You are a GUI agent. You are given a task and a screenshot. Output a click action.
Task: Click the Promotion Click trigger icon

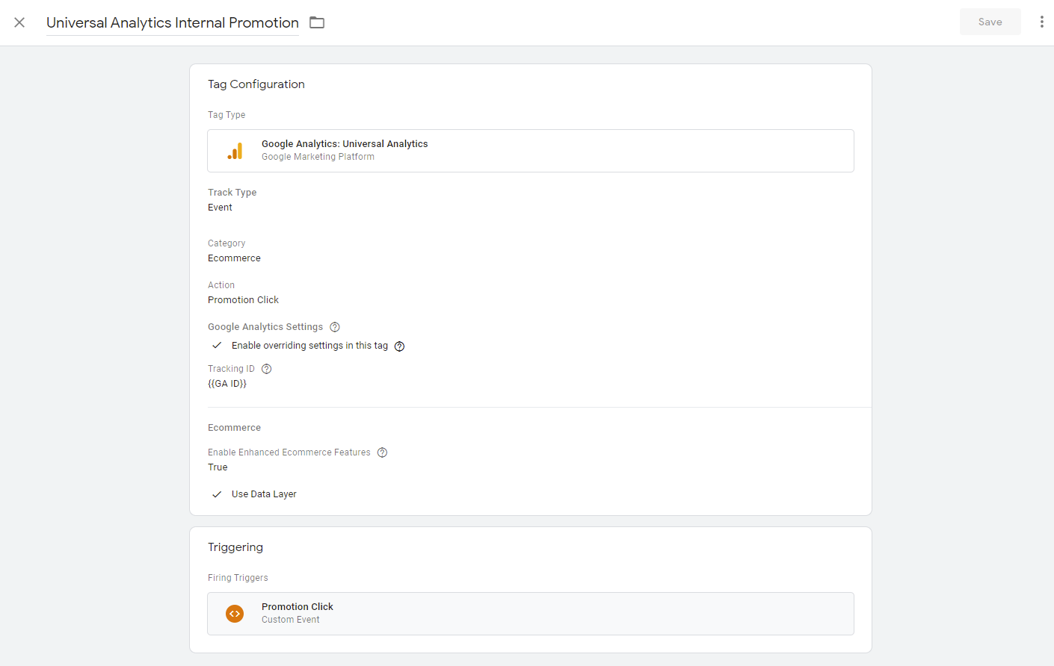(235, 614)
